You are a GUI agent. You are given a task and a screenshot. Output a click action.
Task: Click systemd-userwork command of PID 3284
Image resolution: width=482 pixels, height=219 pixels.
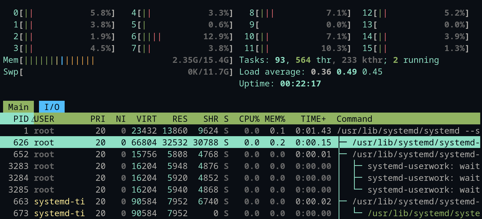click(424, 178)
